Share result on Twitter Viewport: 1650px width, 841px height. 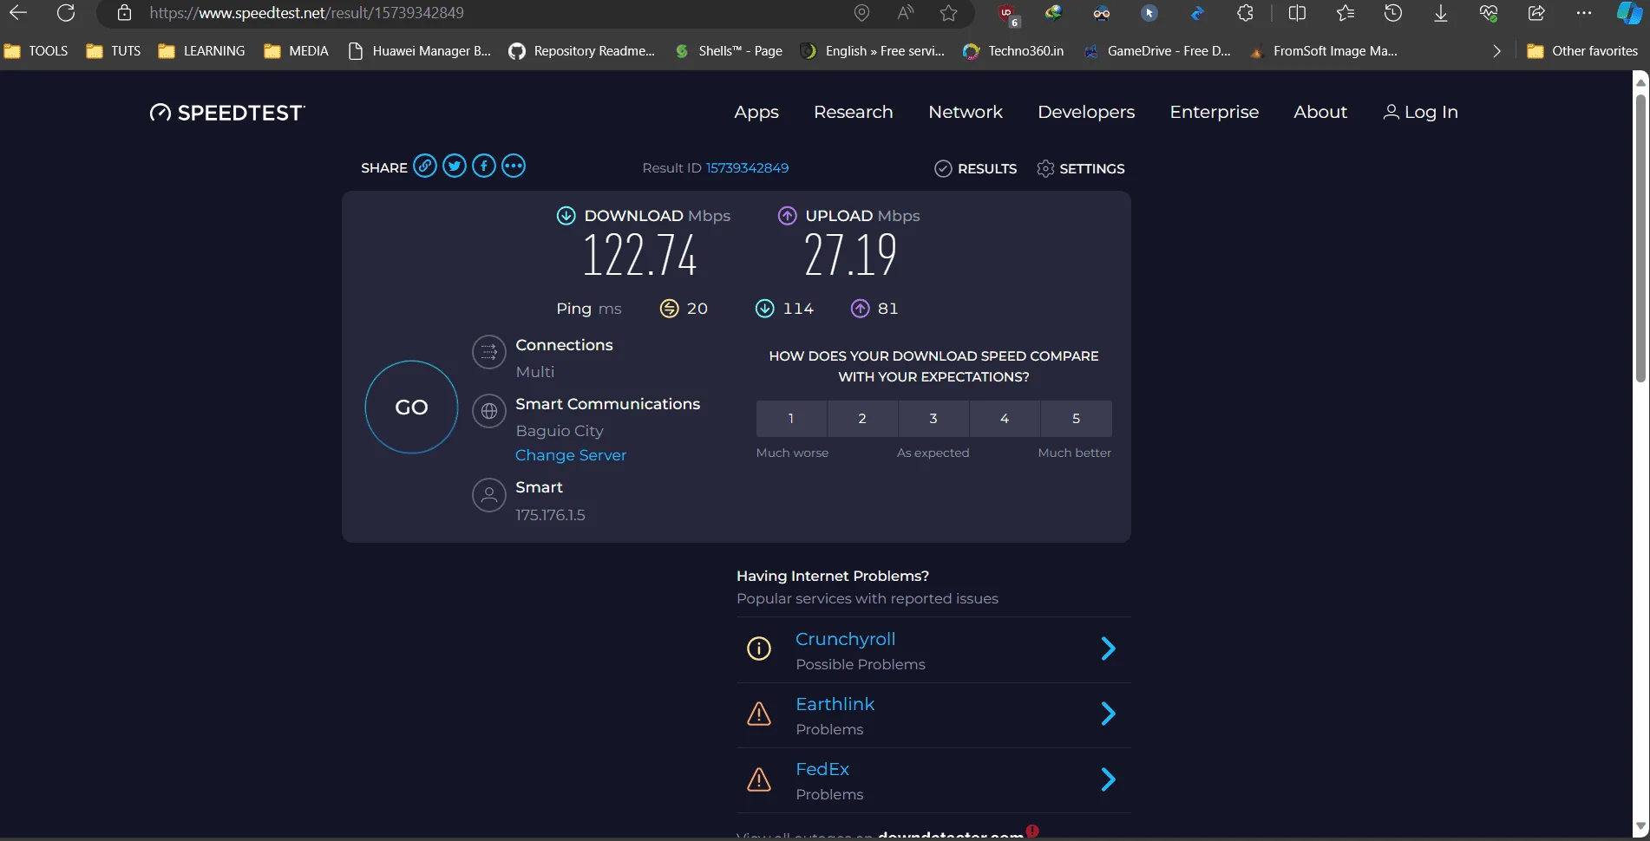455,166
